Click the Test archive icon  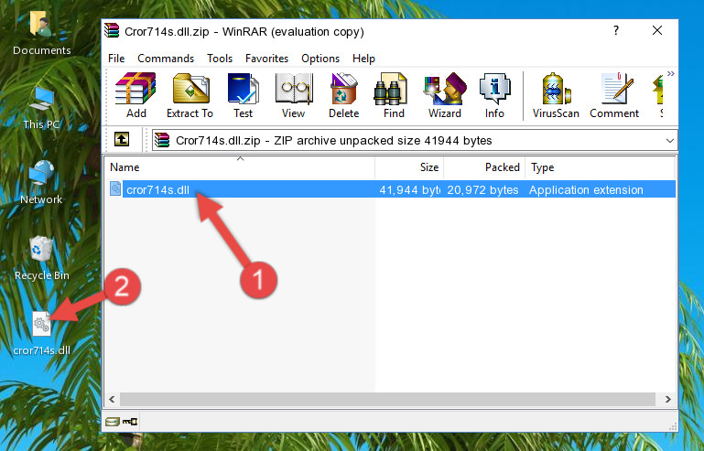(x=243, y=95)
